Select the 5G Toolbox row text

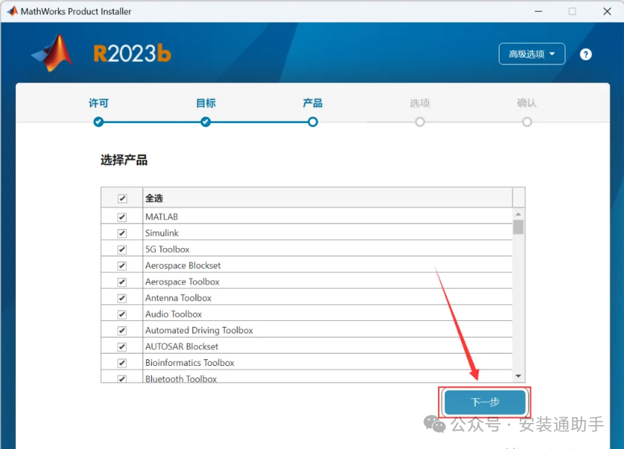[x=167, y=249]
